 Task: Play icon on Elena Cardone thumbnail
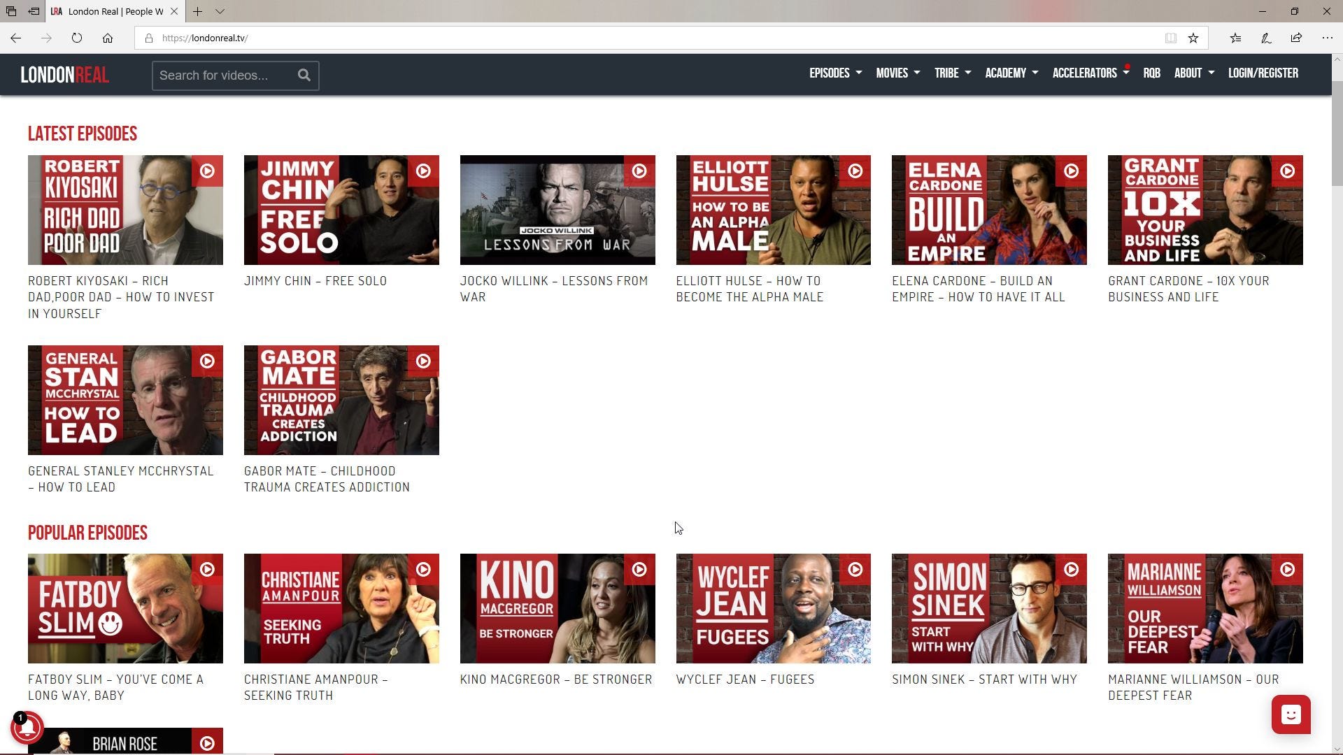click(x=1072, y=171)
